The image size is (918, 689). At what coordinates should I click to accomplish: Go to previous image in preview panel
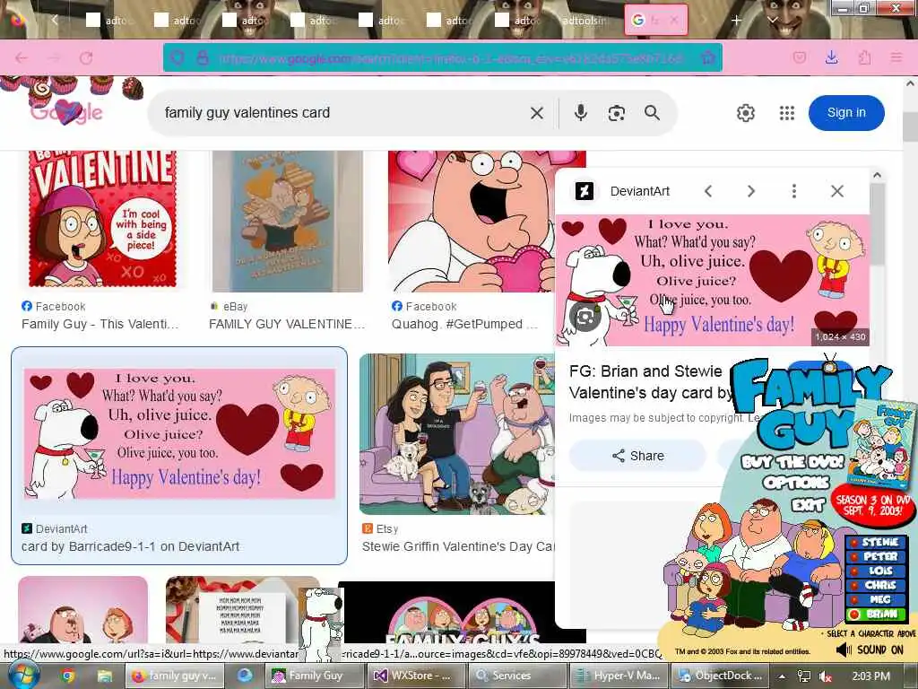(708, 191)
